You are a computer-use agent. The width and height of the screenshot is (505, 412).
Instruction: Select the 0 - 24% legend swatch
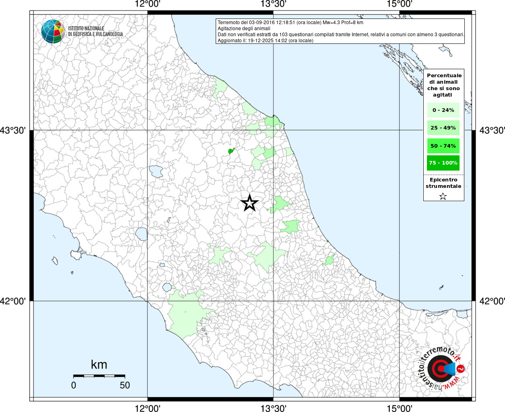coord(443,110)
